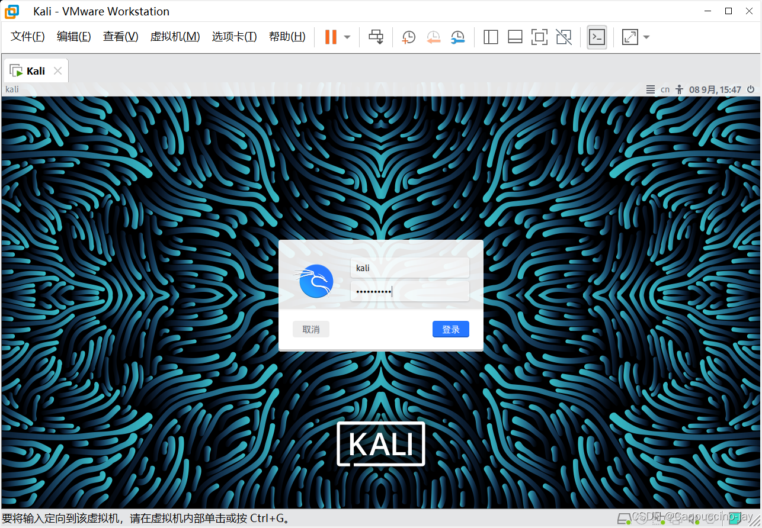The height and width of the screenshot is (528, 762).
Task: Click the VMware Workstation logo in title bar
Action: pos(12,11)
